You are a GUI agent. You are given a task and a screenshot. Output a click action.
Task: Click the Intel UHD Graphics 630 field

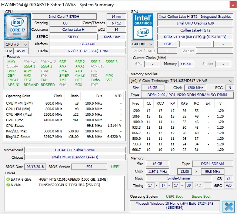pyautogui.click(x=196, y=23)
